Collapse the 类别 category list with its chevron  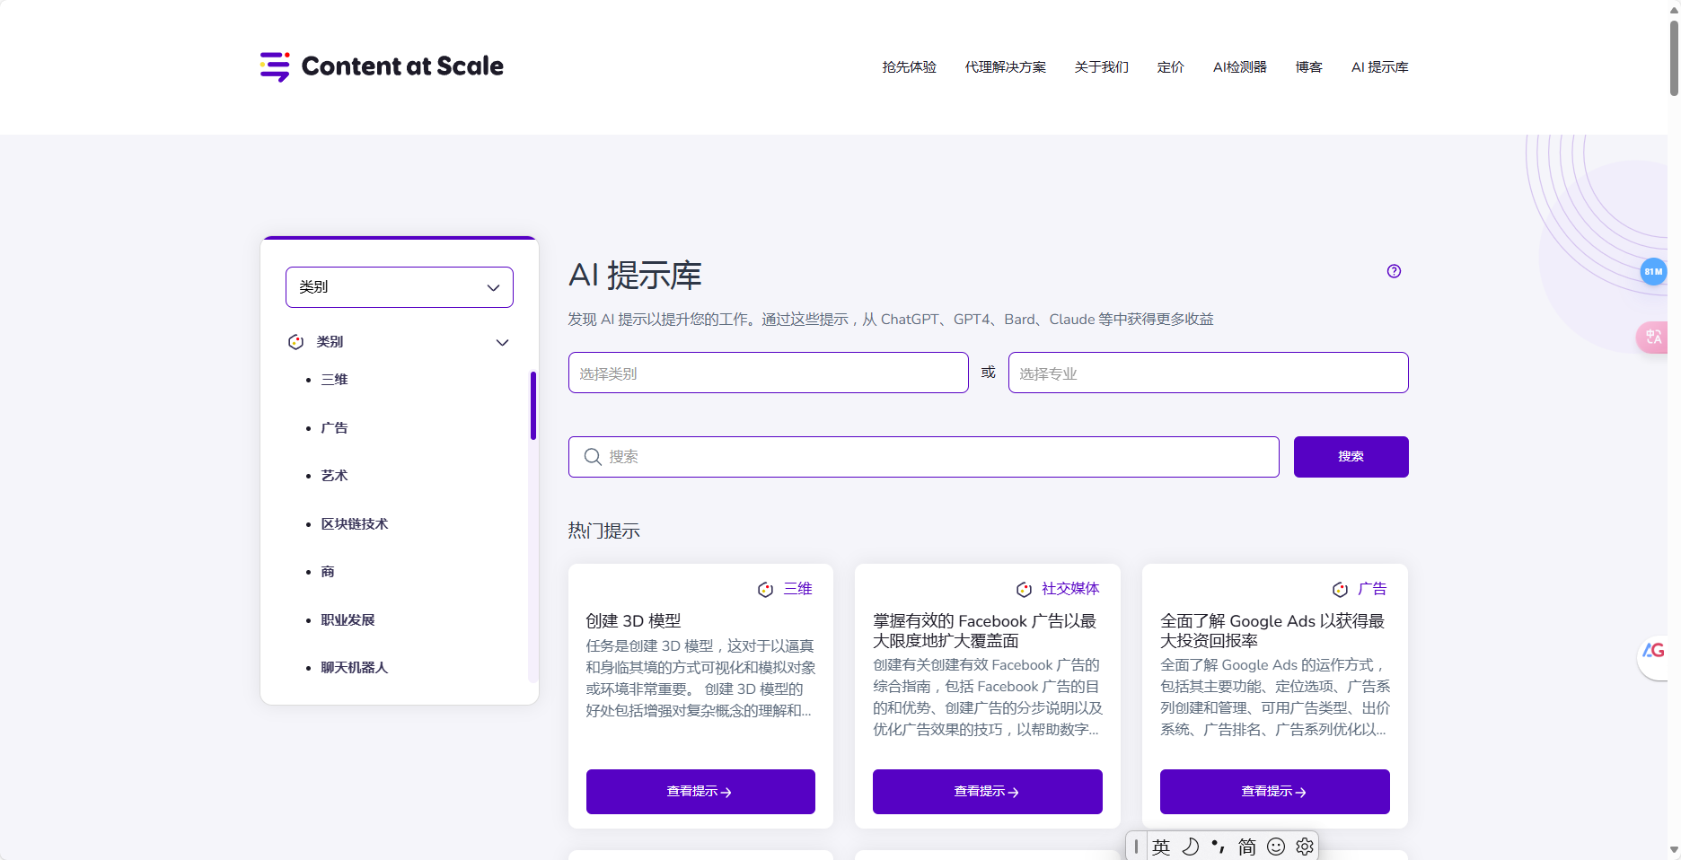point(502,342)
